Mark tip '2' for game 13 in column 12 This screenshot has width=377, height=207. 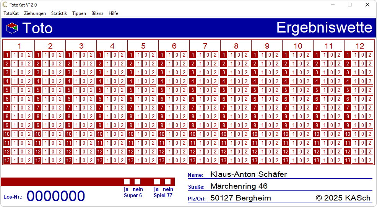tap(370, 160)
